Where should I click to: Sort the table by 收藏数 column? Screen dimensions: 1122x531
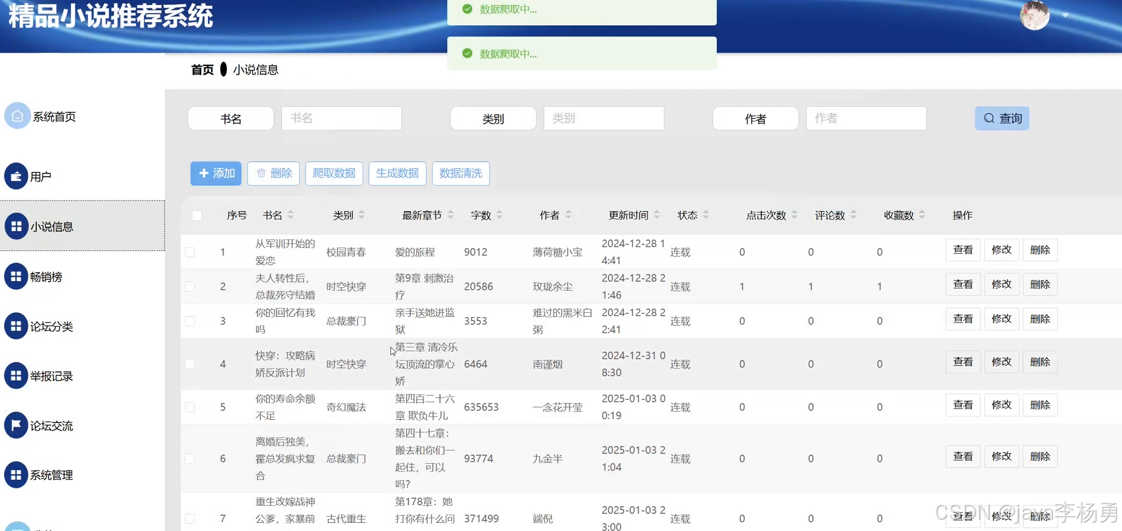(921, 215)
